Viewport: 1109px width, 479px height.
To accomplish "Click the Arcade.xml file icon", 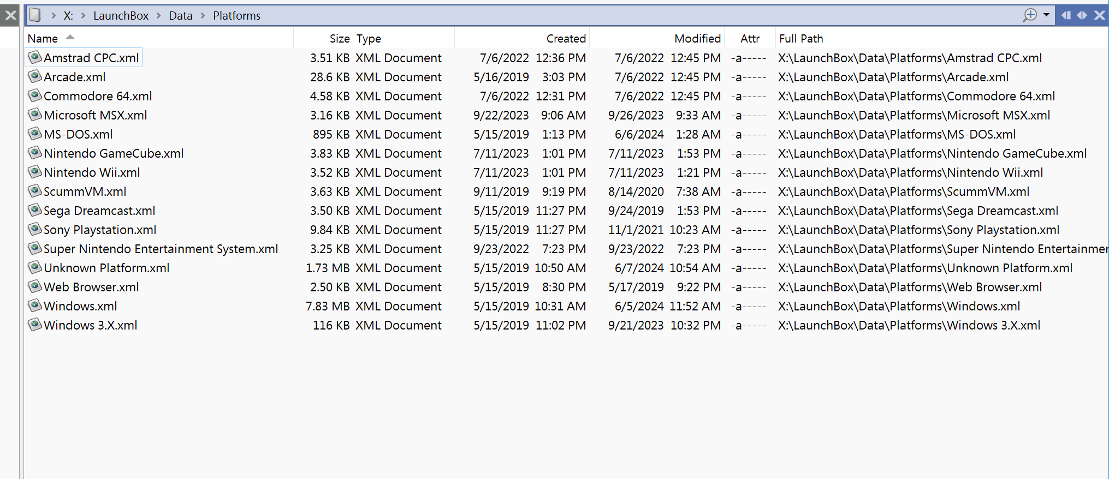I will 35,76.
